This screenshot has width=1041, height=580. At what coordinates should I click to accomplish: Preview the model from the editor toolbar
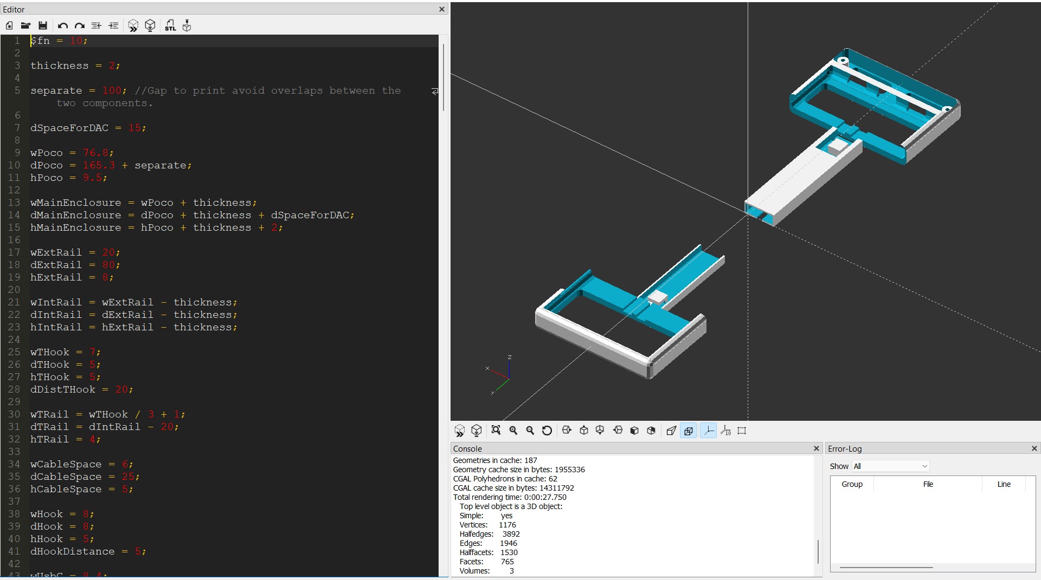coord(133,25)
